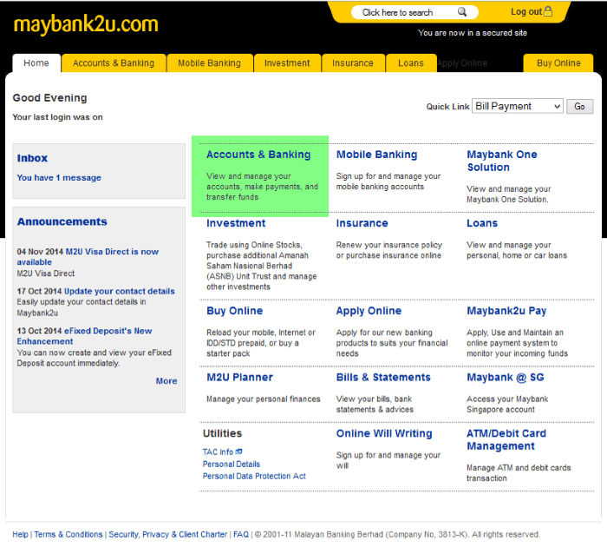Click the search box field
Screen dimensions: 607x547
pyautogui.click(x=414, y=12)
